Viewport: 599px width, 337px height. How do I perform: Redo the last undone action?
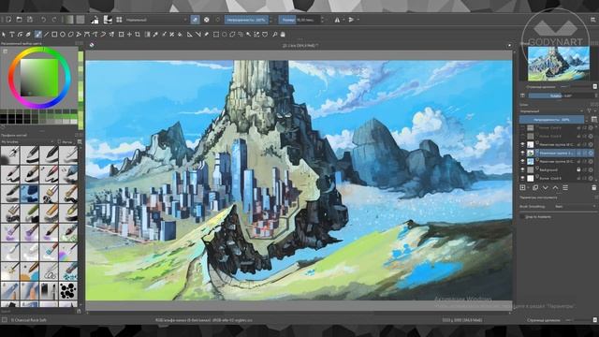click(x=54, y=20)
